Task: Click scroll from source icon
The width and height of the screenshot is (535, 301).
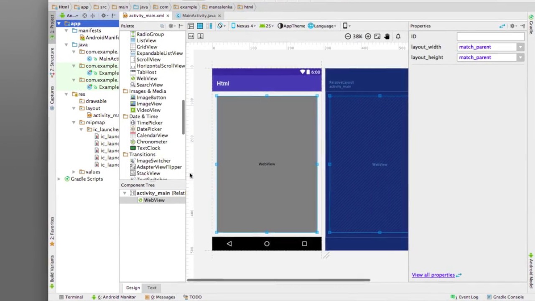Action: (84, 15)
